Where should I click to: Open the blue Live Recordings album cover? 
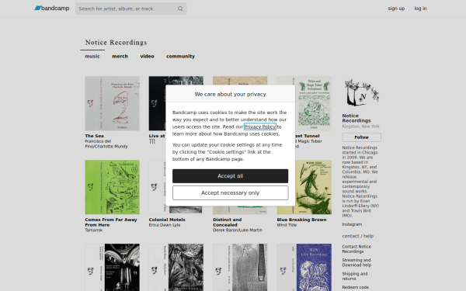pyautogui.click(x=304, y=267)
